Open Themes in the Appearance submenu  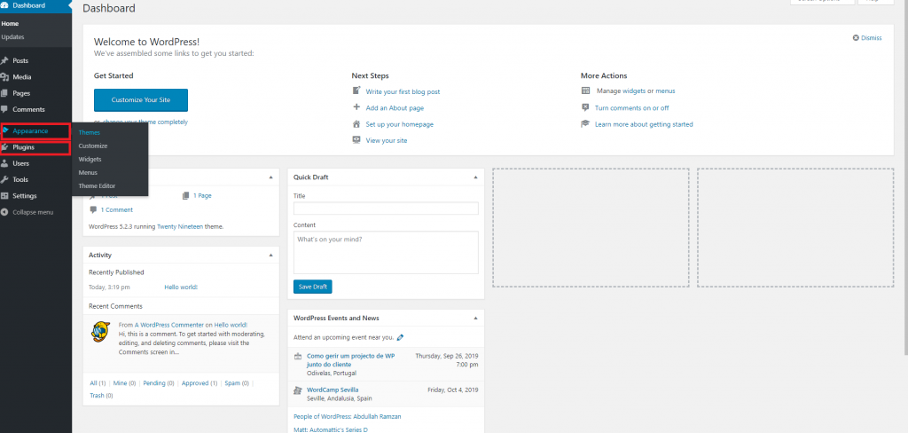(90, 133)
